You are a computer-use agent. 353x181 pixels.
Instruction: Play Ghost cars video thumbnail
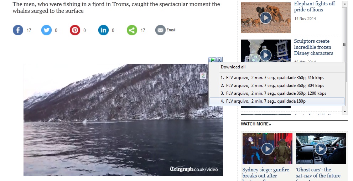(321, 149)
